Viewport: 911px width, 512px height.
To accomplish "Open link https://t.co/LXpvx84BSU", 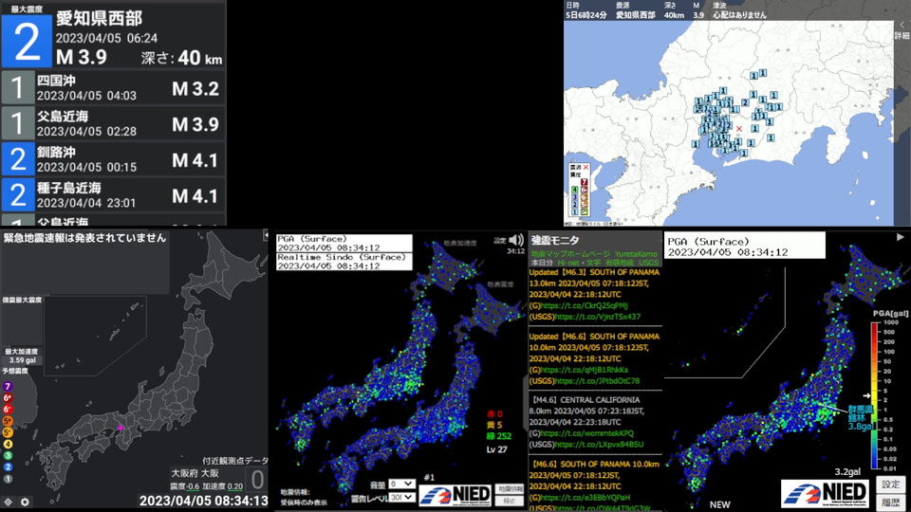I will [599, 445].
